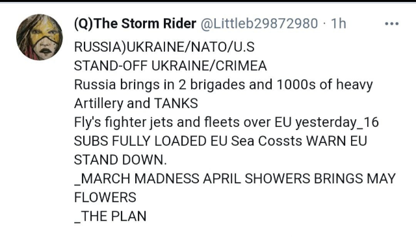Viewport: 416px width, 237px height.
Task: Click the misspelled word Cossts
Action: tap(280, 141)
